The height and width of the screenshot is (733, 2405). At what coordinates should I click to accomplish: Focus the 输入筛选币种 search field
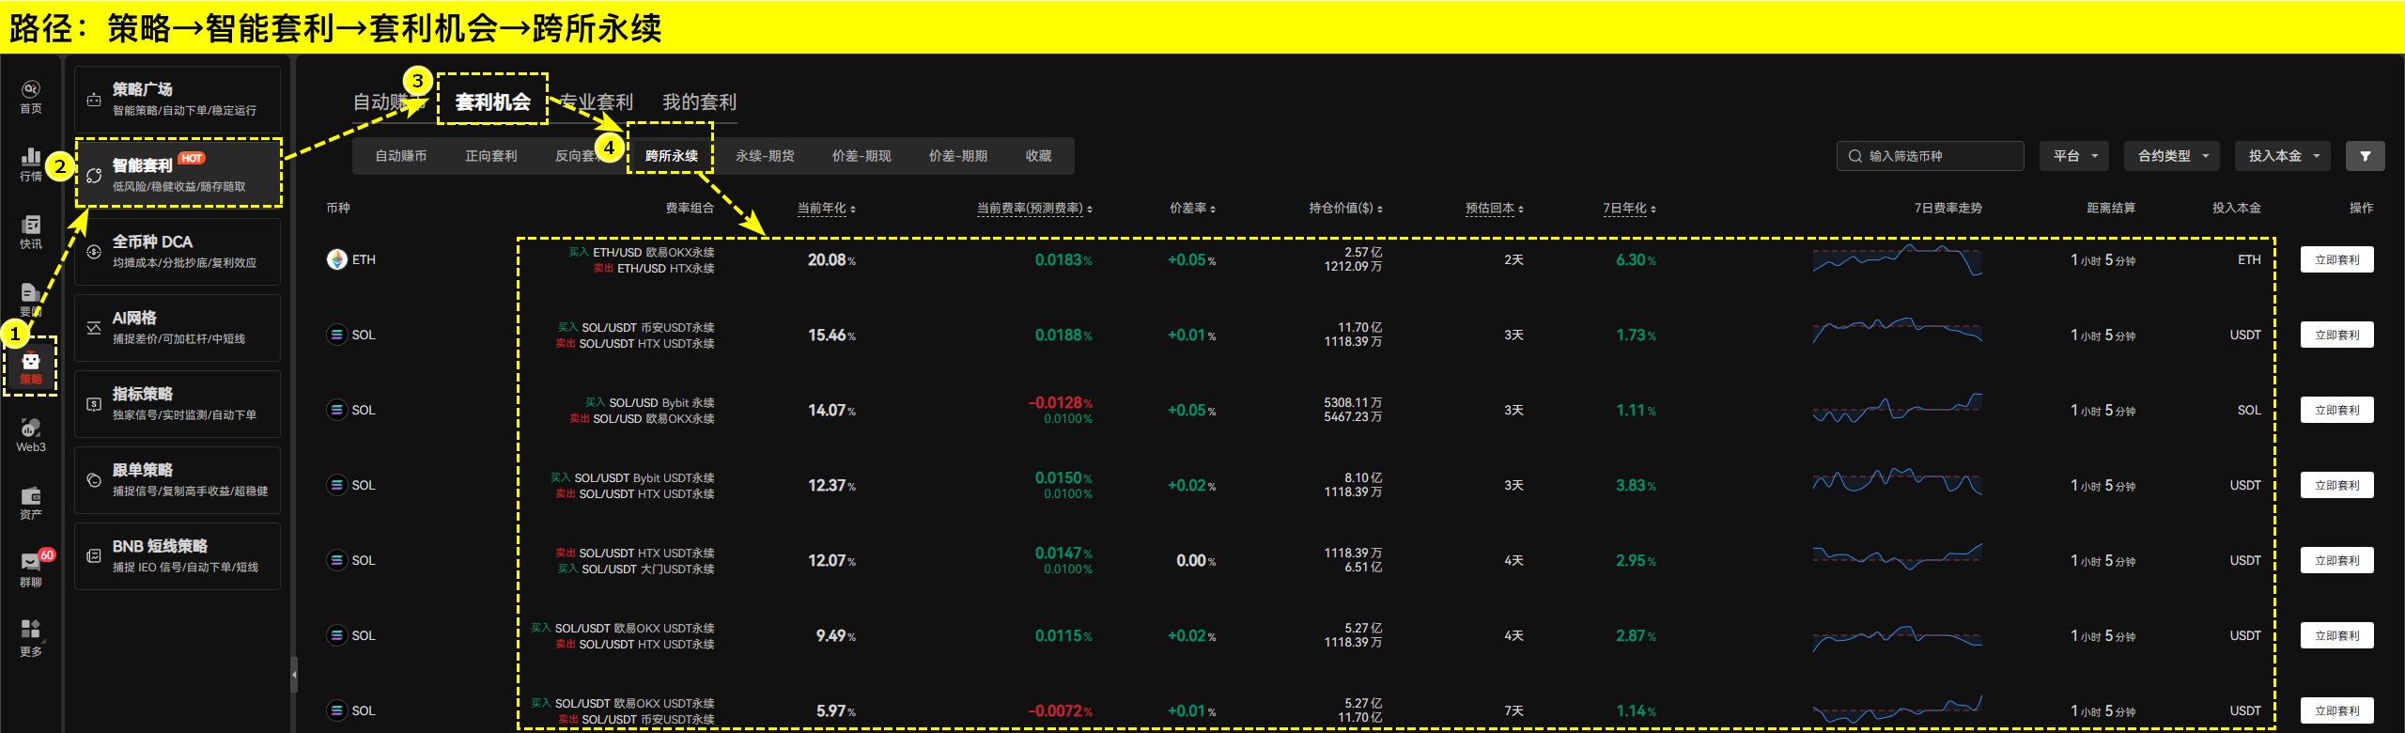pos(1930,156)
